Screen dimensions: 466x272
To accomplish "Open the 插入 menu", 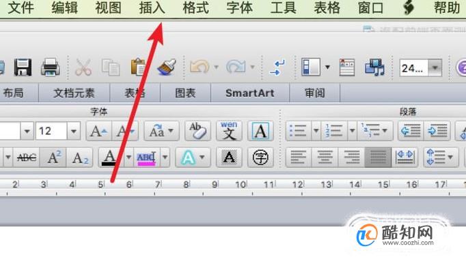I will [152, 7].
